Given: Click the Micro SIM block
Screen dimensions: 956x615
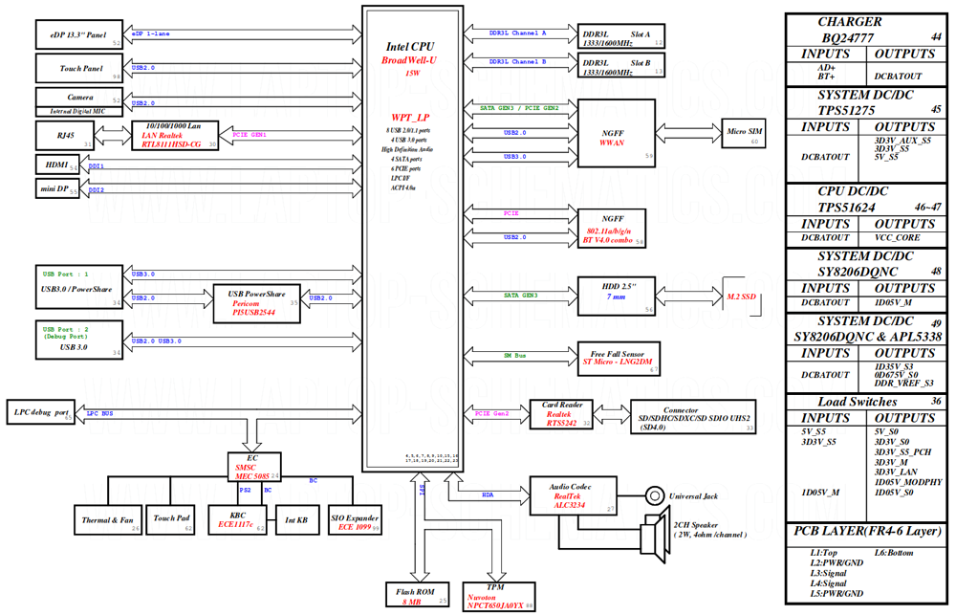Looking at the screenshot, I should point(743,133).
